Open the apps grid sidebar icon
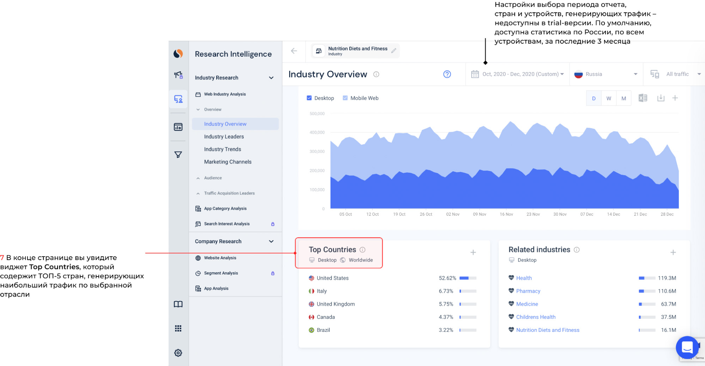 pos(178,328)
